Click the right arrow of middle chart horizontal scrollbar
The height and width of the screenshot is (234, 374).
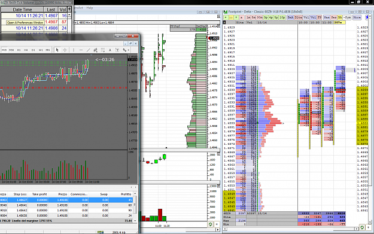(218, 229)
